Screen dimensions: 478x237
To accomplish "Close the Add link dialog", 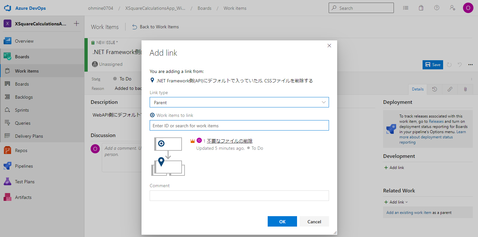I will click(329, 46).
